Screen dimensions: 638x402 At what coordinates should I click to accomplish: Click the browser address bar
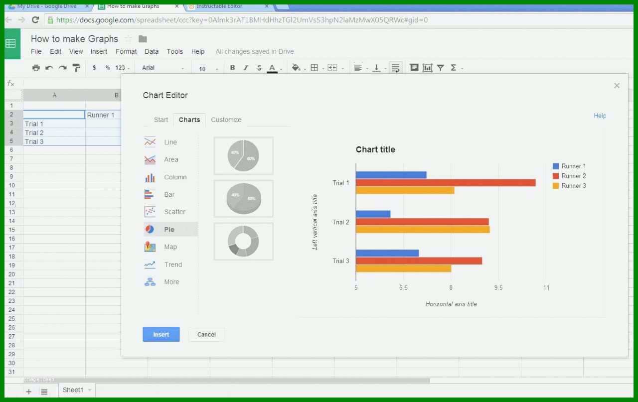[339, 20]
